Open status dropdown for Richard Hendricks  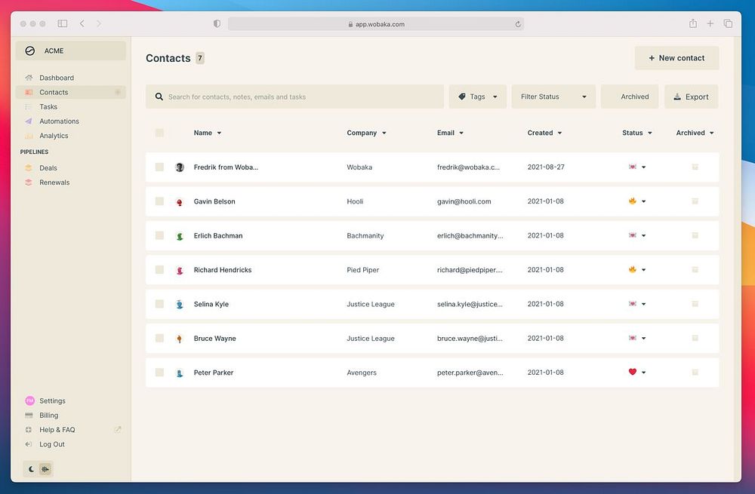click(643, 270)
